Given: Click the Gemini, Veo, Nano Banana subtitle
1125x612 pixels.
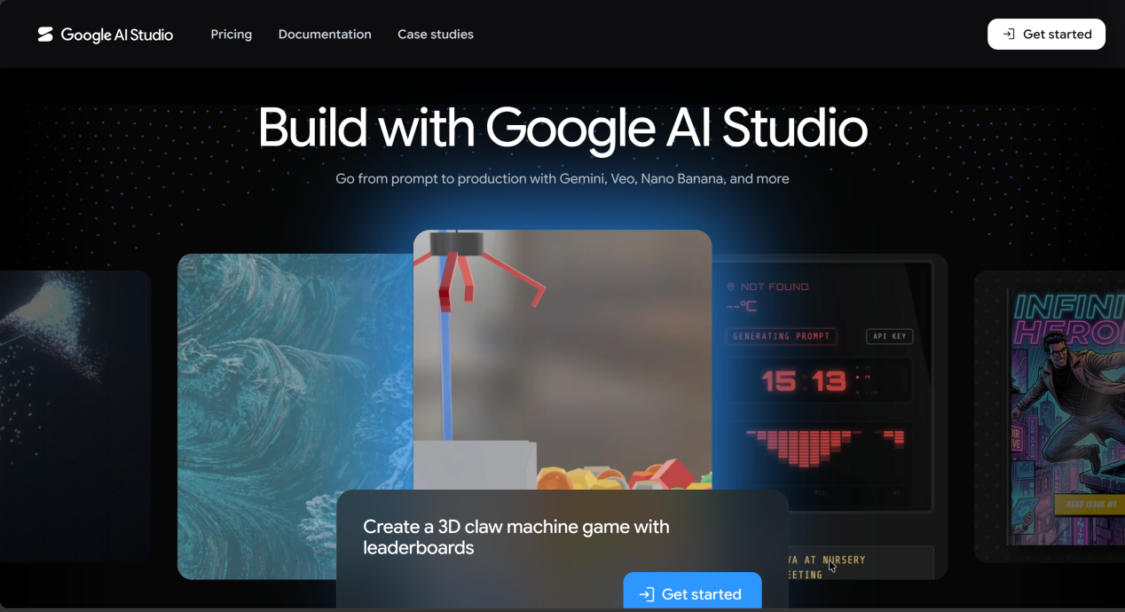Looking at the screenshot, I should pyautogui.click(x=562, y=178).
